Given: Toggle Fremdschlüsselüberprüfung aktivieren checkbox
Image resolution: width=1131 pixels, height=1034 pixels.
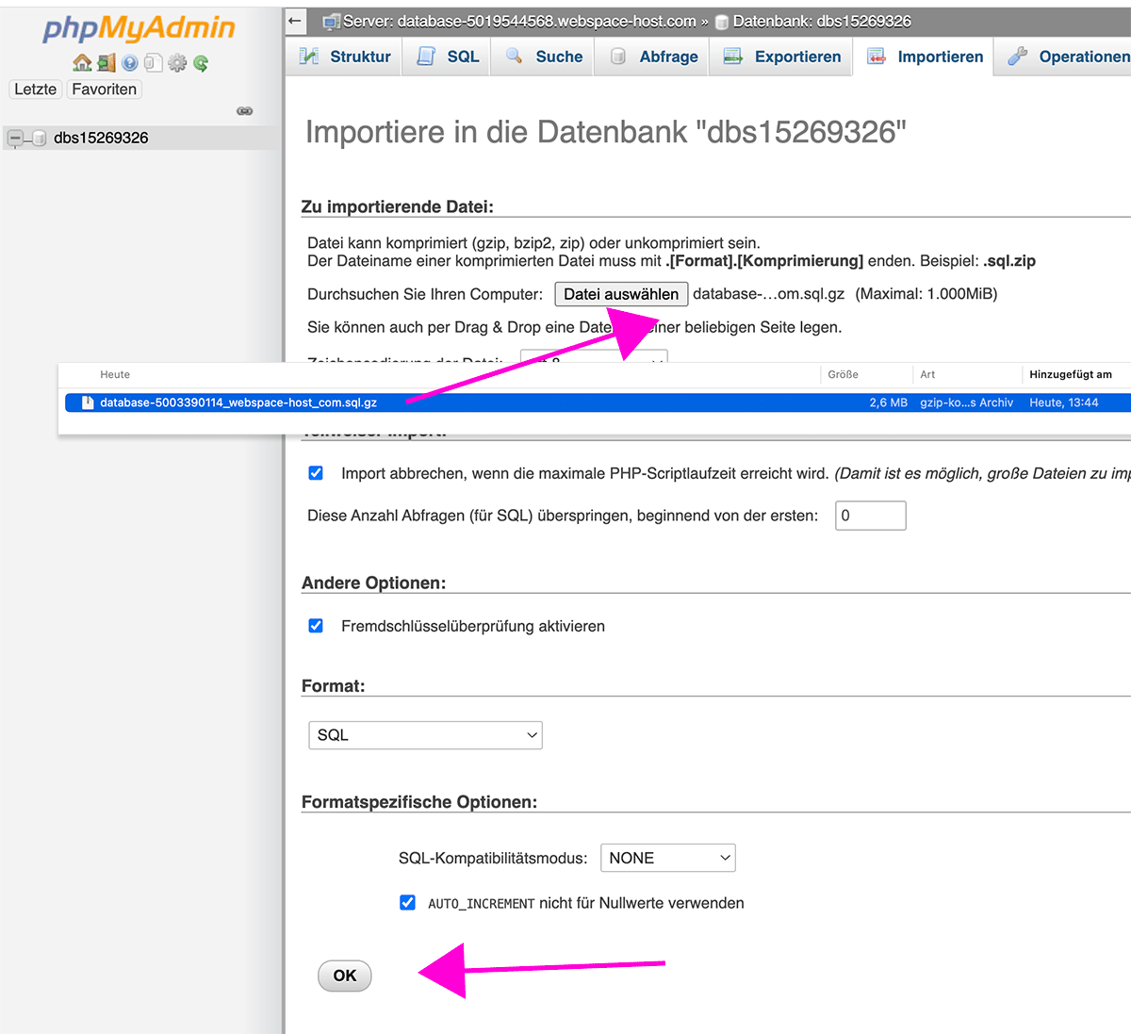Looking at the screenshot, I should (316, 626).
